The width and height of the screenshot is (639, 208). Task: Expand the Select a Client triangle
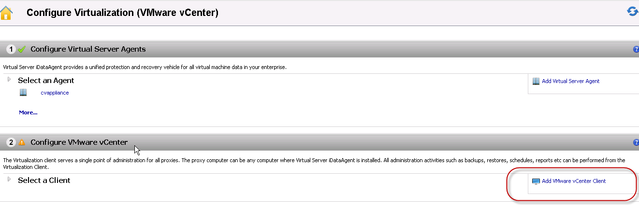[x=9, y=179]
